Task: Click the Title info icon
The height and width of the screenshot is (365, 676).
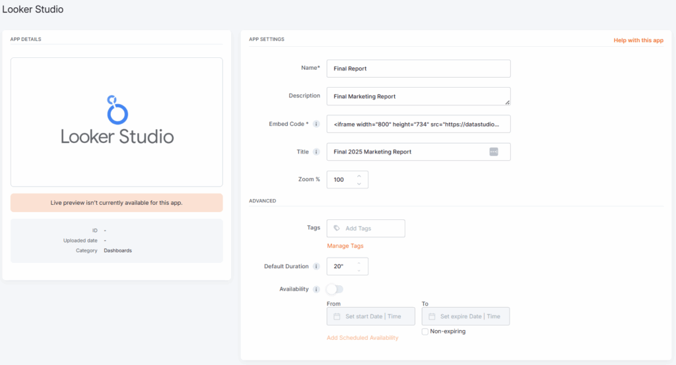Action: tap(316, 152)
